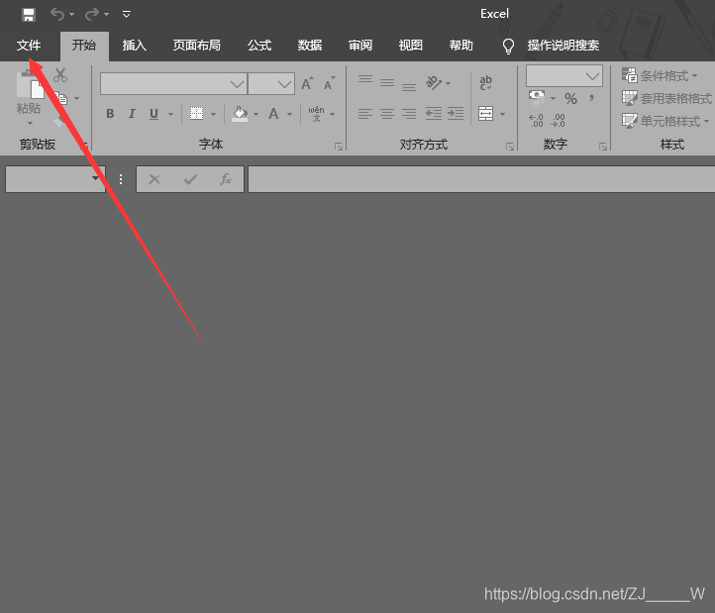Switch to the 插入 tab
The image size is (715, 613).
[x=134, y=46]
